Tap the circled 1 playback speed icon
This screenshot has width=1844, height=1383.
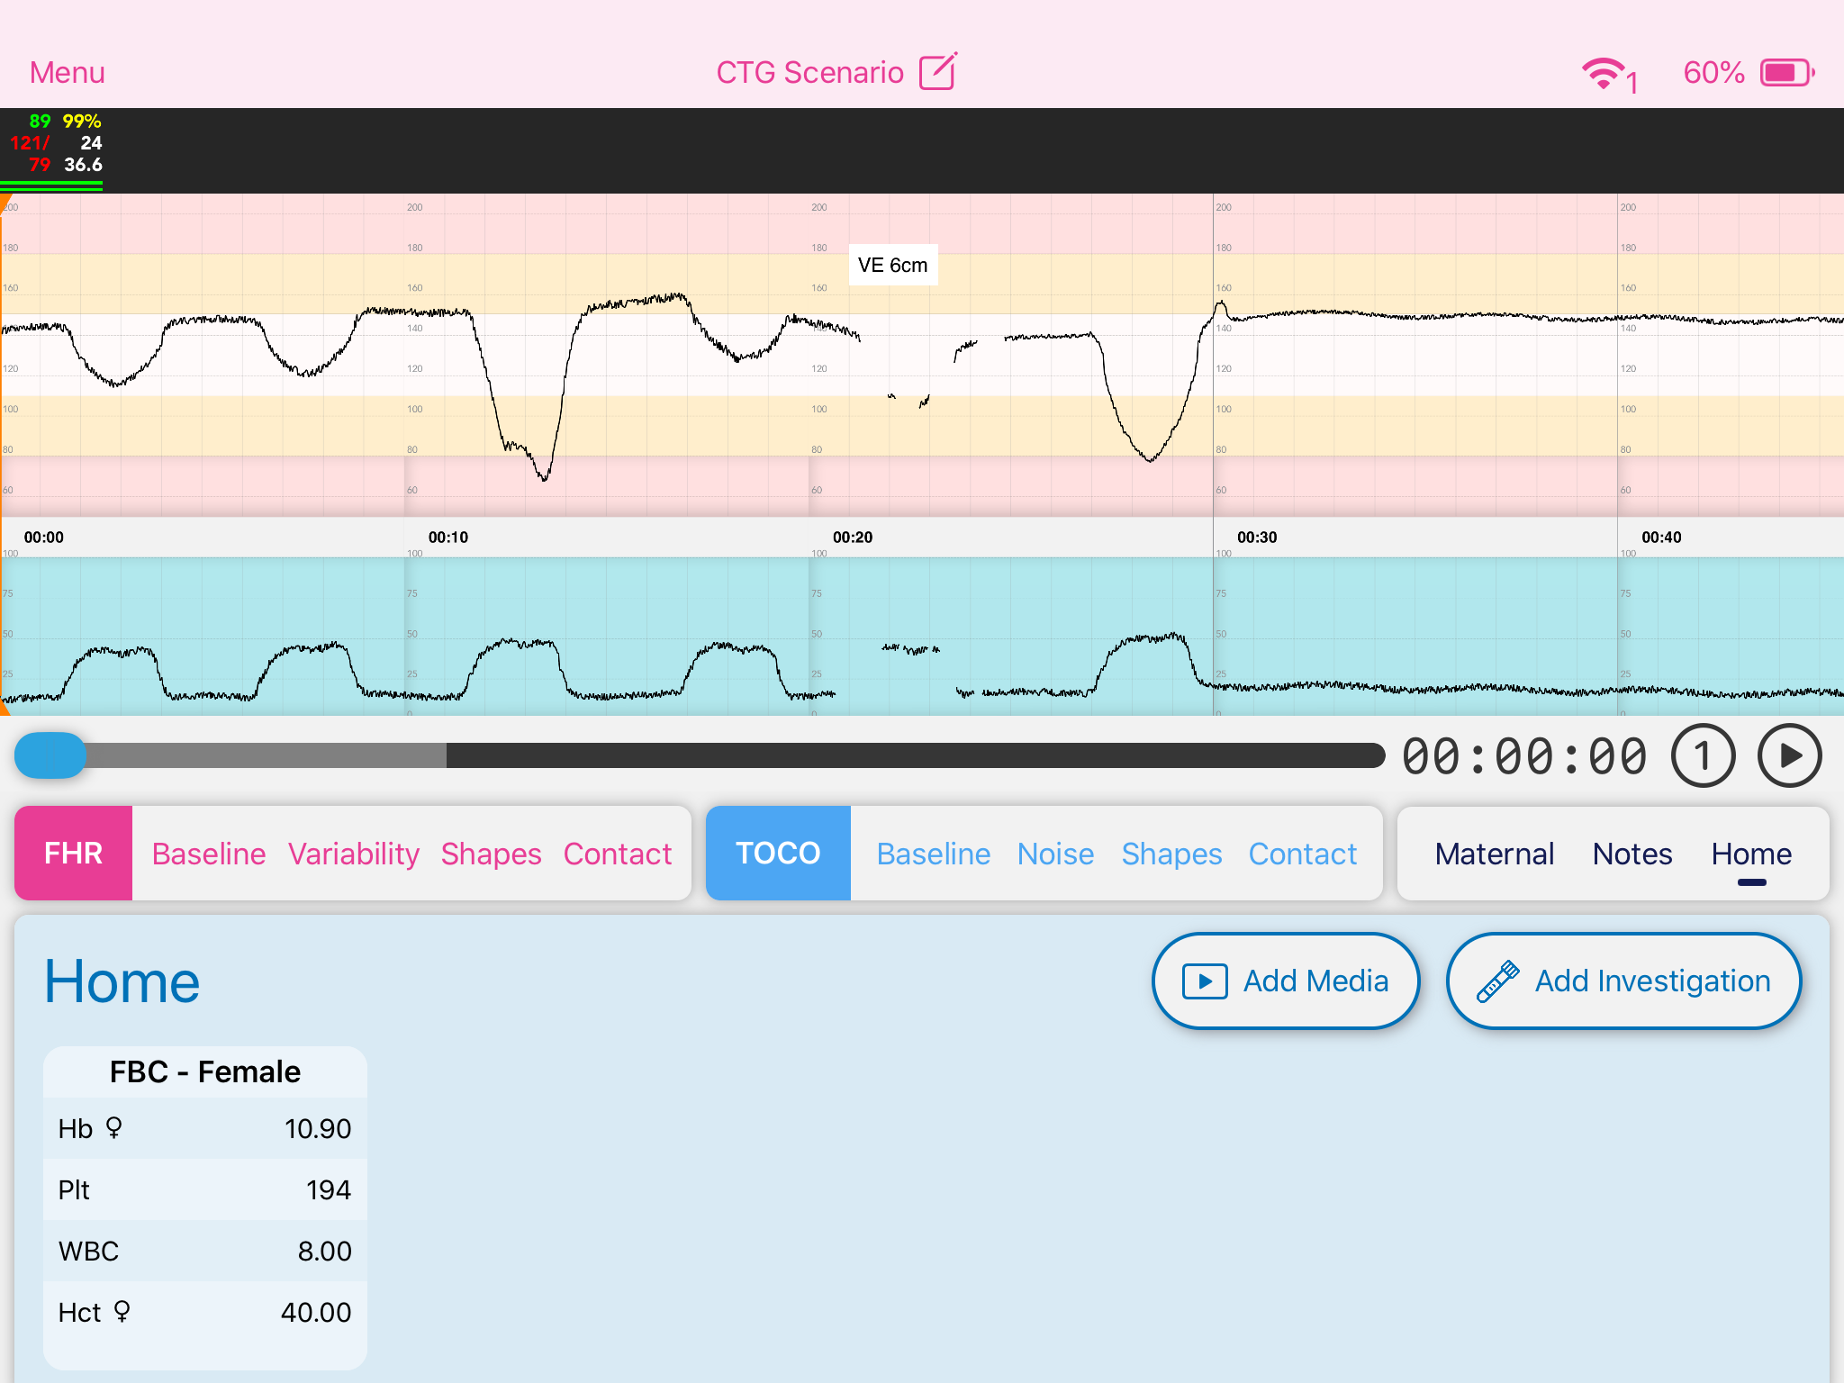(1702, 756)
